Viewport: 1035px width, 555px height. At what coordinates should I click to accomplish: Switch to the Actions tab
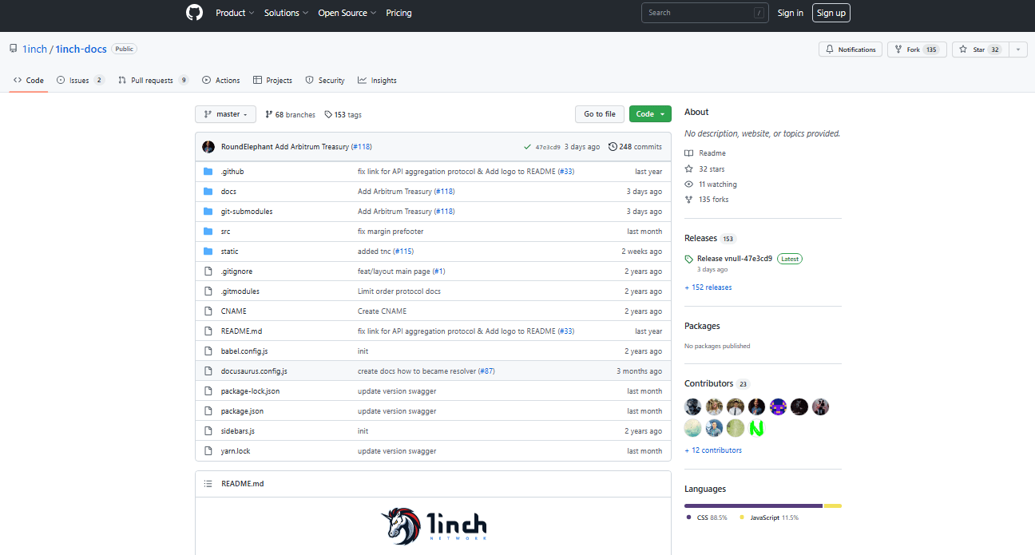pyautogui.click(x=221, y=81)
